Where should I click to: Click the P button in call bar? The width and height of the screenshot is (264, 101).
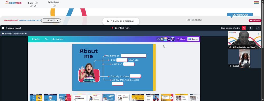(x=251, y=28)
